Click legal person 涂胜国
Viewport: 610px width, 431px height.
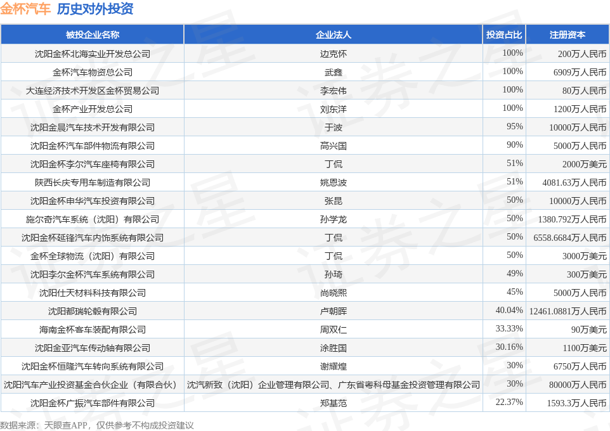click(x=334, y=348)
